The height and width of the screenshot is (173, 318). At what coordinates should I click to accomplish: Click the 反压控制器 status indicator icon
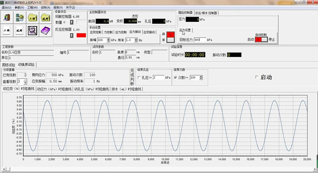(x=72, y=35)
